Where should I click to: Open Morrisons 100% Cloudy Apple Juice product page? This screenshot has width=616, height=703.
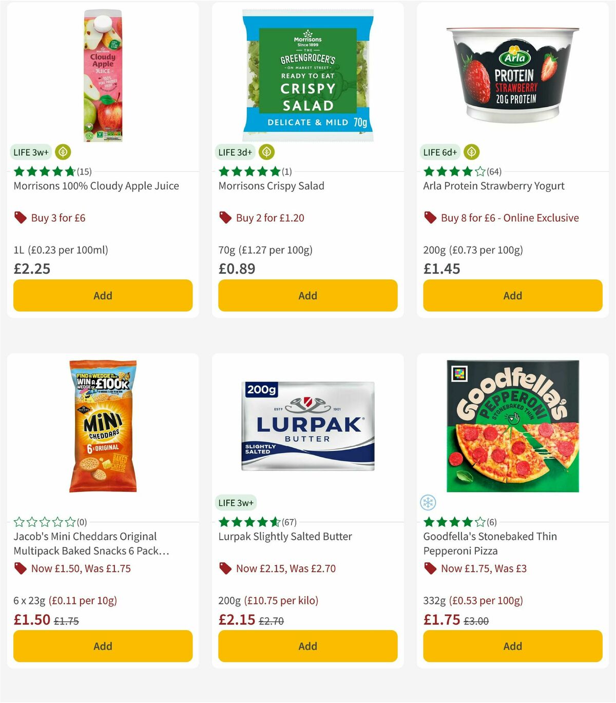pyautogui.click(x=96, y=186)
